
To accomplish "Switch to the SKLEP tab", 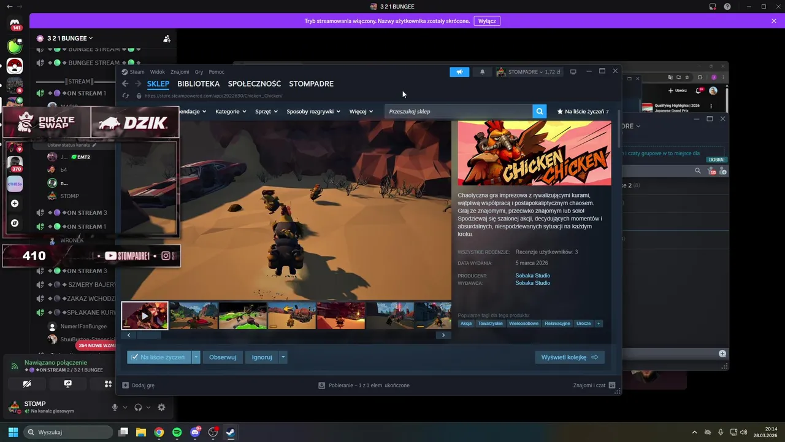I will (158, 83).
